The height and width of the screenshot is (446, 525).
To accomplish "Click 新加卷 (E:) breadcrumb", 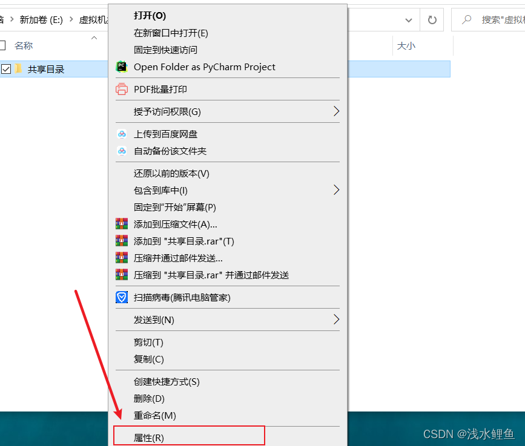I will (41, 20).
